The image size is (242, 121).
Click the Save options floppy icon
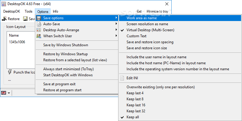coord(39,18)
